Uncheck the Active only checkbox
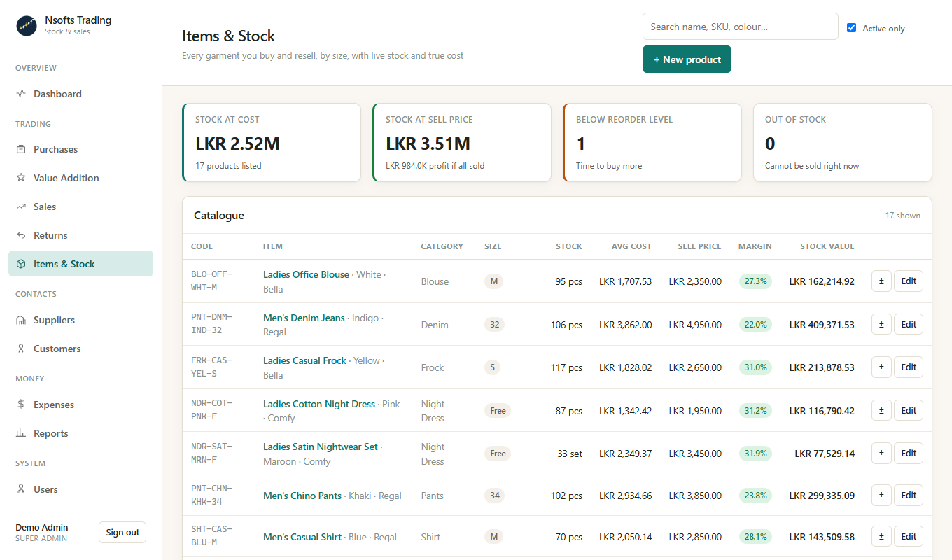The image size is (952, 560). pyautogui.click(x=852, y=28)
